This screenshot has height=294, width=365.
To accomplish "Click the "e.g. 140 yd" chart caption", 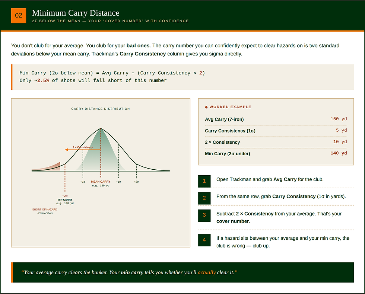I will (65, 203).
